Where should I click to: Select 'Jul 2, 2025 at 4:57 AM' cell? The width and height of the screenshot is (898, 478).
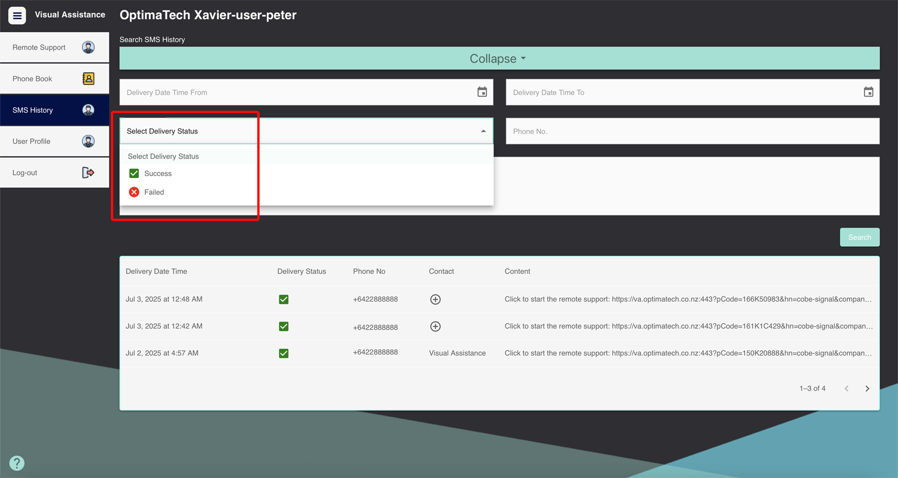(162, 353)
